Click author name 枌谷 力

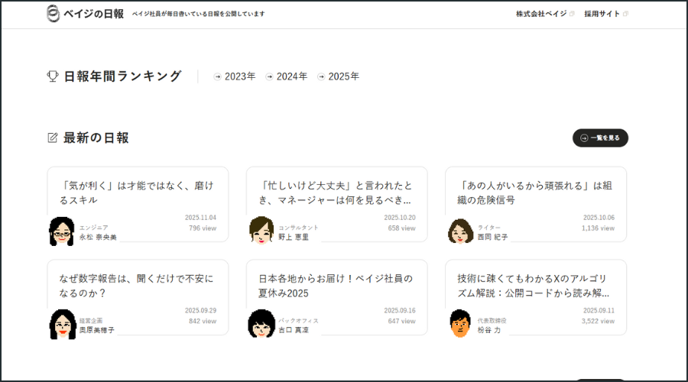tap(488, 330)
